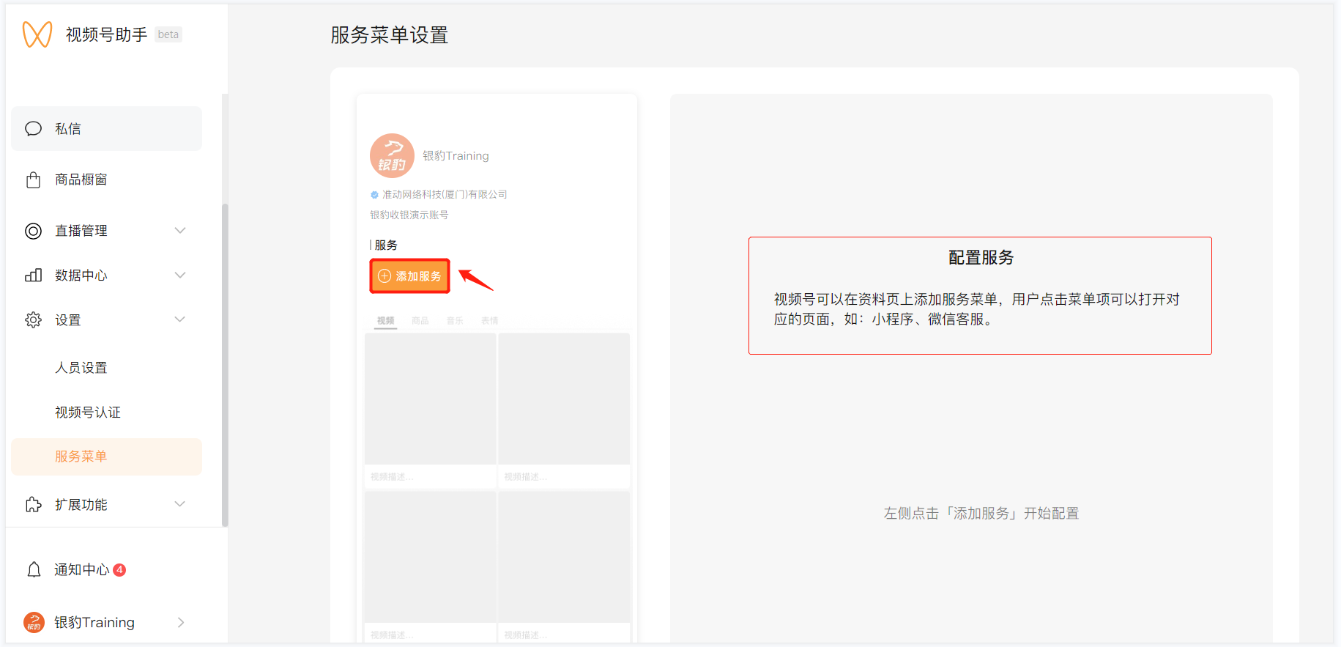Click the 视频号助手 butterfly logo
The height and width of the screenshot is (647, 1341).
coord(37,34)
